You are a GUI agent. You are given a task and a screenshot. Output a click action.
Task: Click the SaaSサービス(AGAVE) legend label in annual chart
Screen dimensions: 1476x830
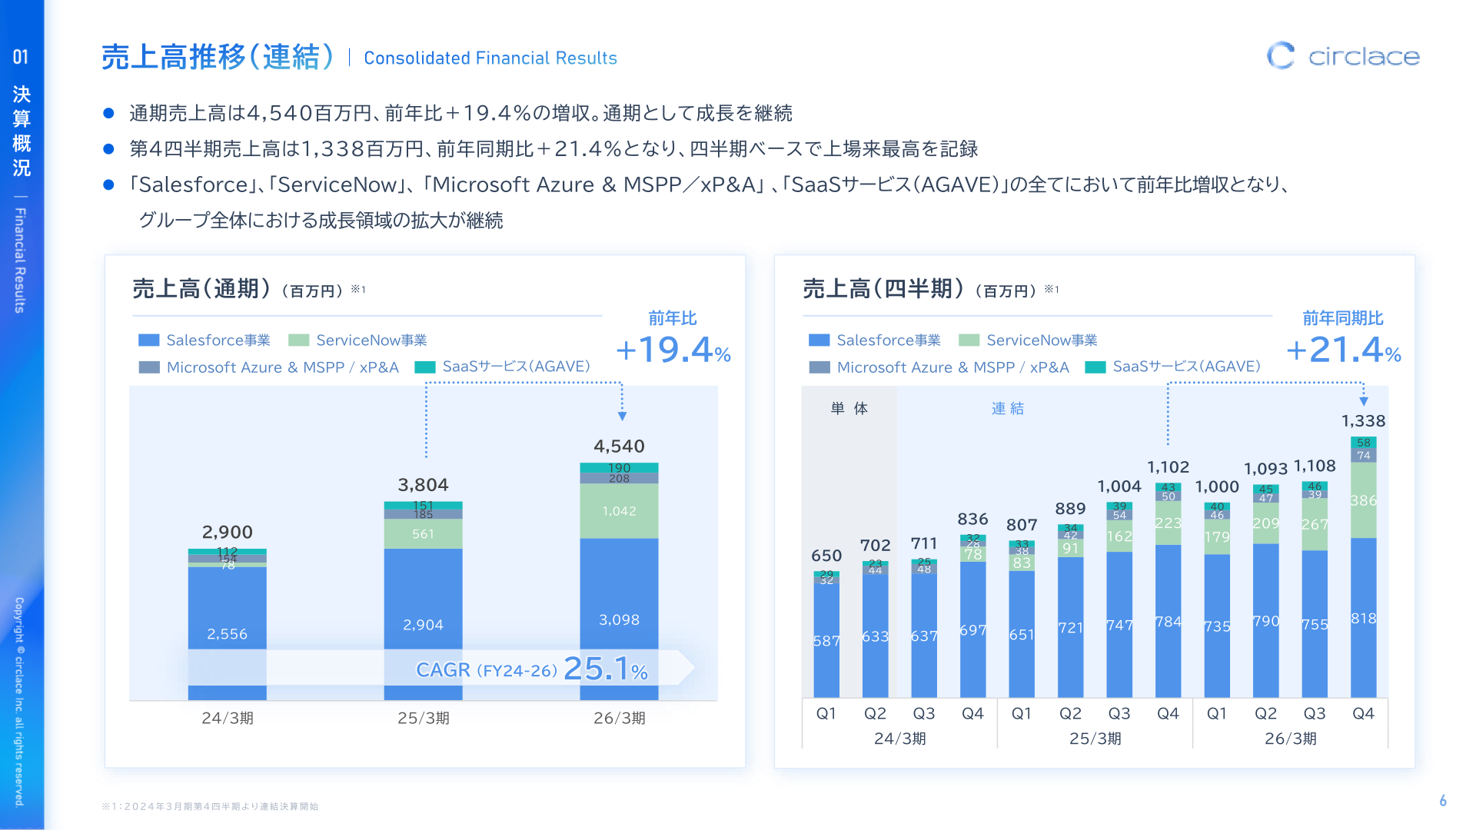click(x=517, y=367)
